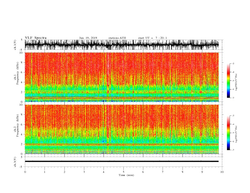Click the "ch.1(V)" waveform axis label
This screenshot has height=193, width=250.
pos(15,45)
